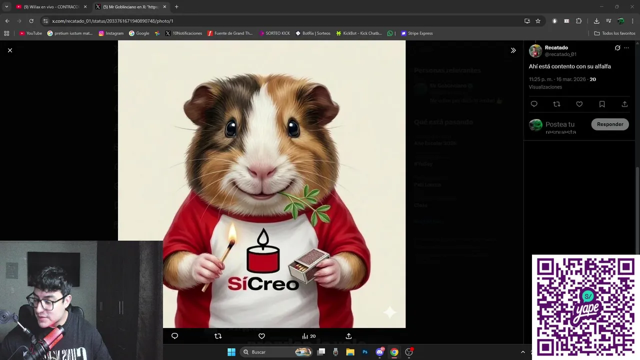Click the repost icon below the photo
This screenshot has width=640, height=360.
click(218, 336)
